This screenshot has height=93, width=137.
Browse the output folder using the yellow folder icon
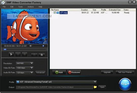tap(95, 87)
